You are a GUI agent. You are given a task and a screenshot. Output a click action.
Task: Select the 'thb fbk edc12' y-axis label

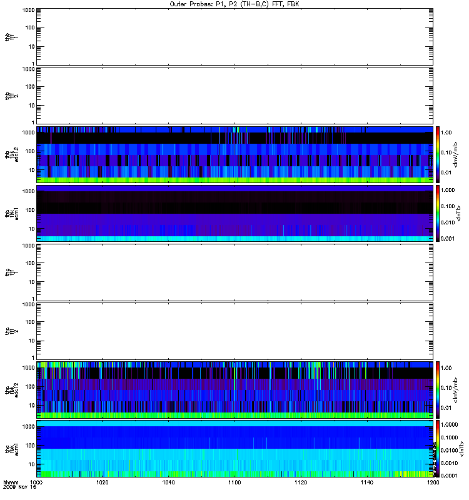pyautogui.click(x=12, y=154)
